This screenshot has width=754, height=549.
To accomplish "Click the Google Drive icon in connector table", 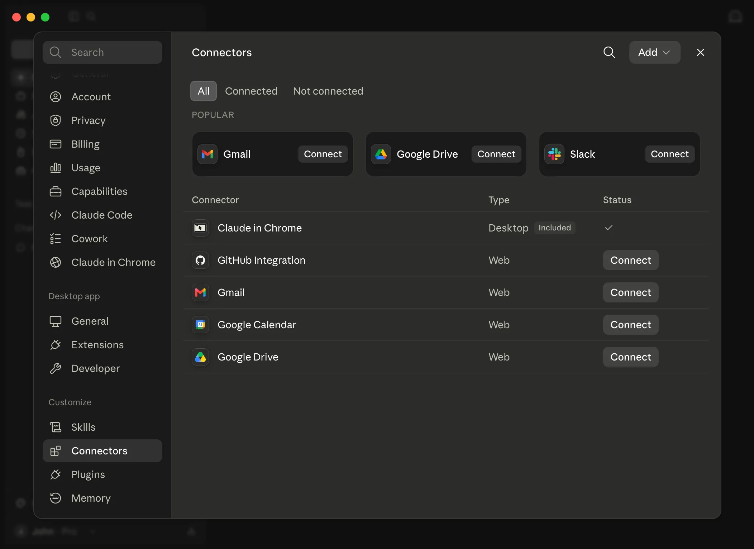I will [200, 357].
